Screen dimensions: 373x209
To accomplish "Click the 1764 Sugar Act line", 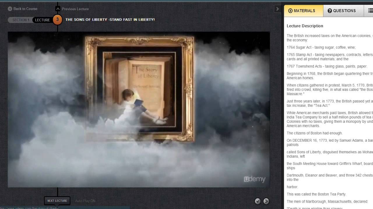I will coord(321,47).
